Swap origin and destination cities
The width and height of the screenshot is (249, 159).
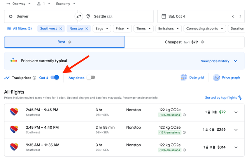(x=79, y=16)
